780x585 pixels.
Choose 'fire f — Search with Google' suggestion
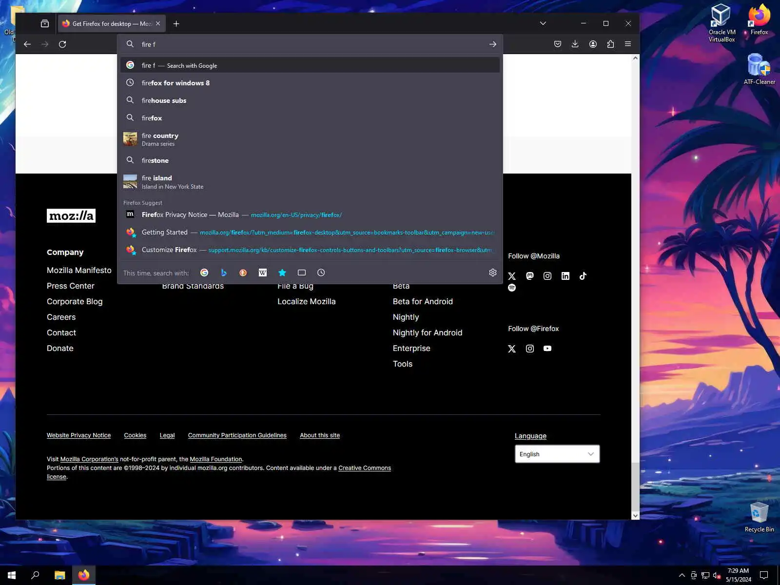tap(310, 65)
